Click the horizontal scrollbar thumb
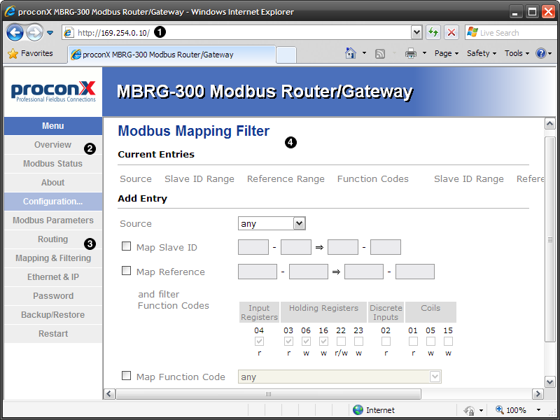560x420 pixels. click(269, 394)
